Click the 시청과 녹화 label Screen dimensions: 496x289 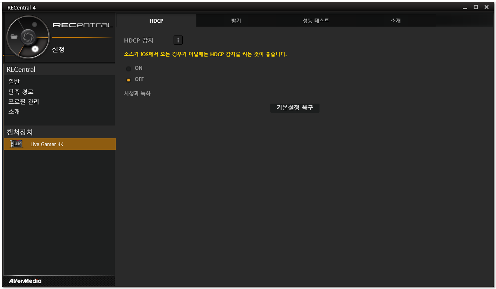137,93
